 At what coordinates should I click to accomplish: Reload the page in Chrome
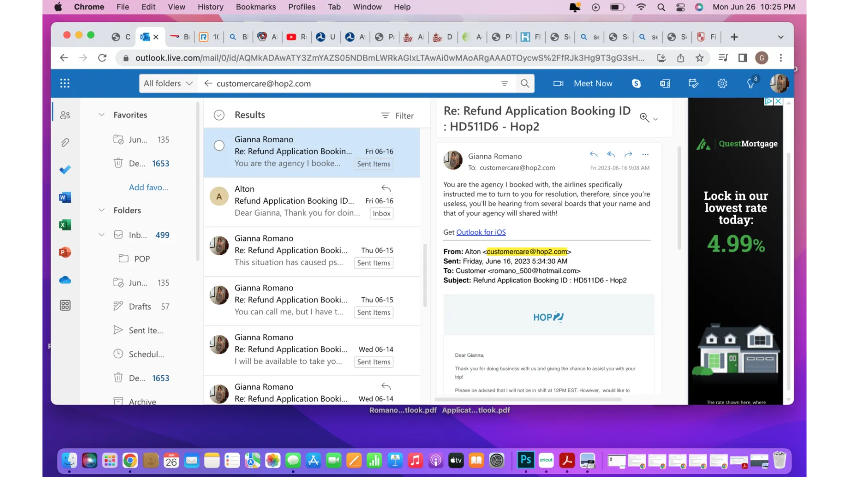coord(102,58)
